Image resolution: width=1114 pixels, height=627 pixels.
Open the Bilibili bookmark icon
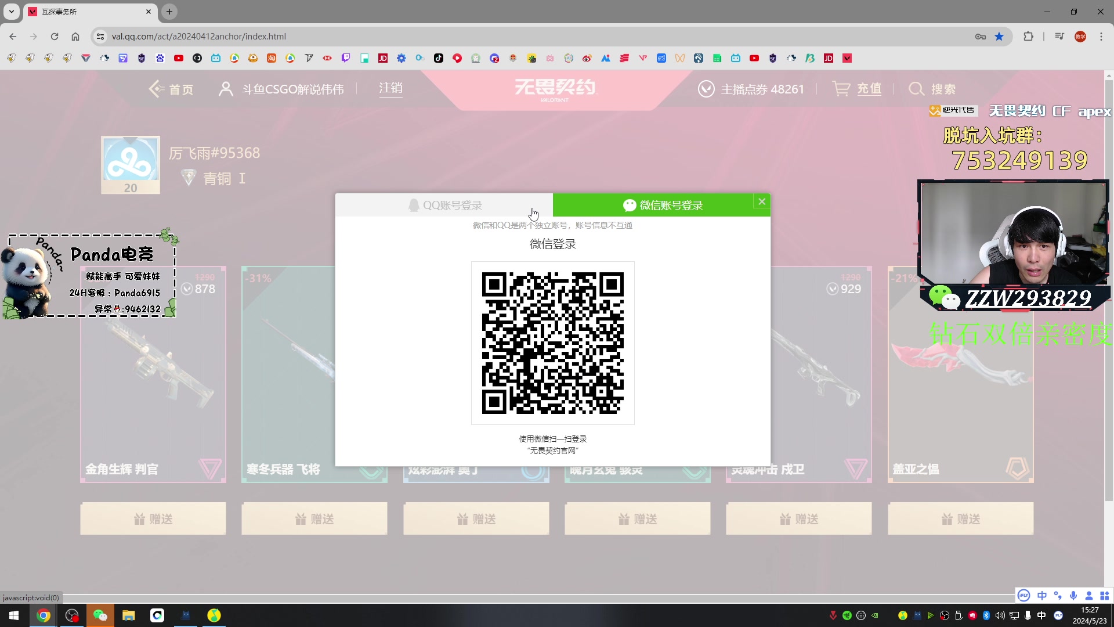click(216, 58)
